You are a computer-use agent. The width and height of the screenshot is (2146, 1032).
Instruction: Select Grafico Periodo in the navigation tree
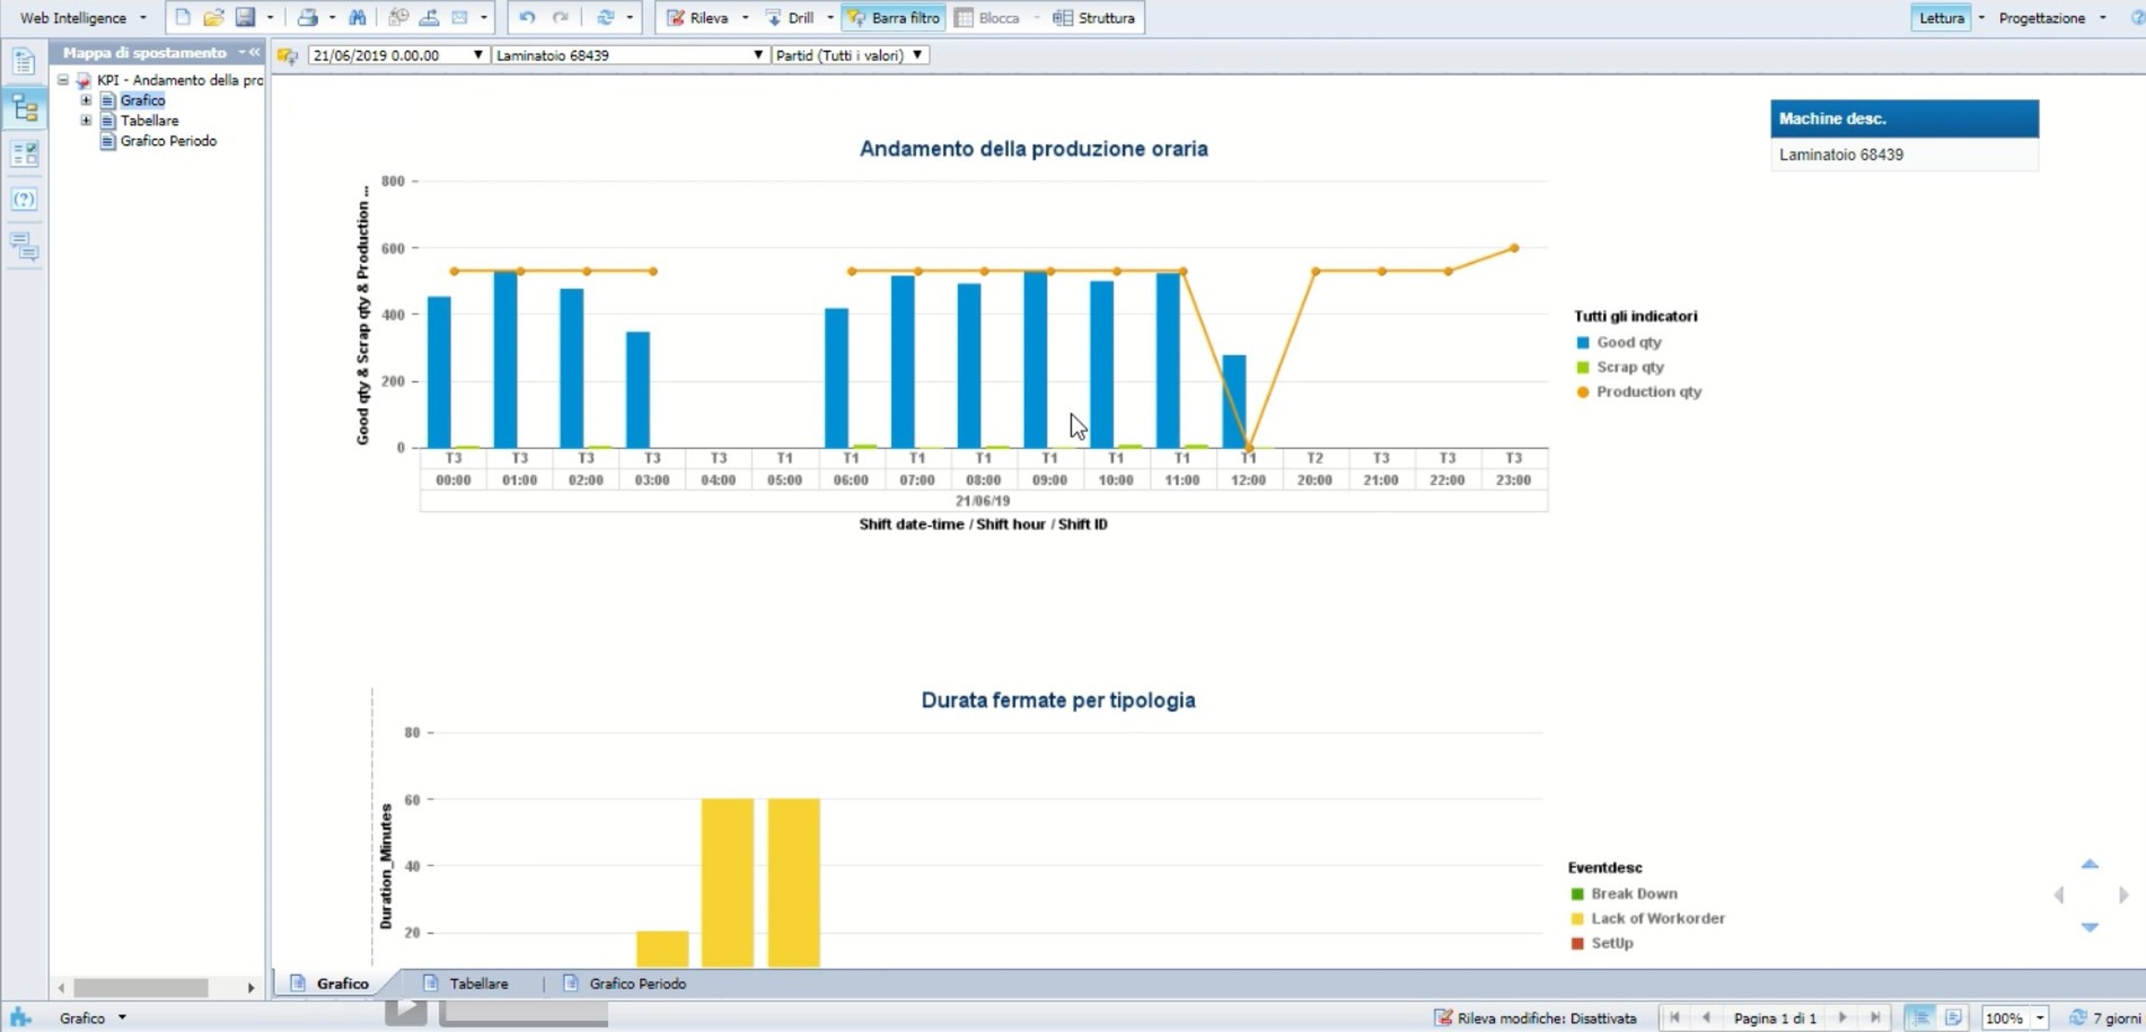168,141
